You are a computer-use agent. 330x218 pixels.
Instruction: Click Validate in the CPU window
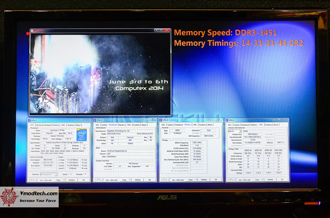click(x=71, y=180)
